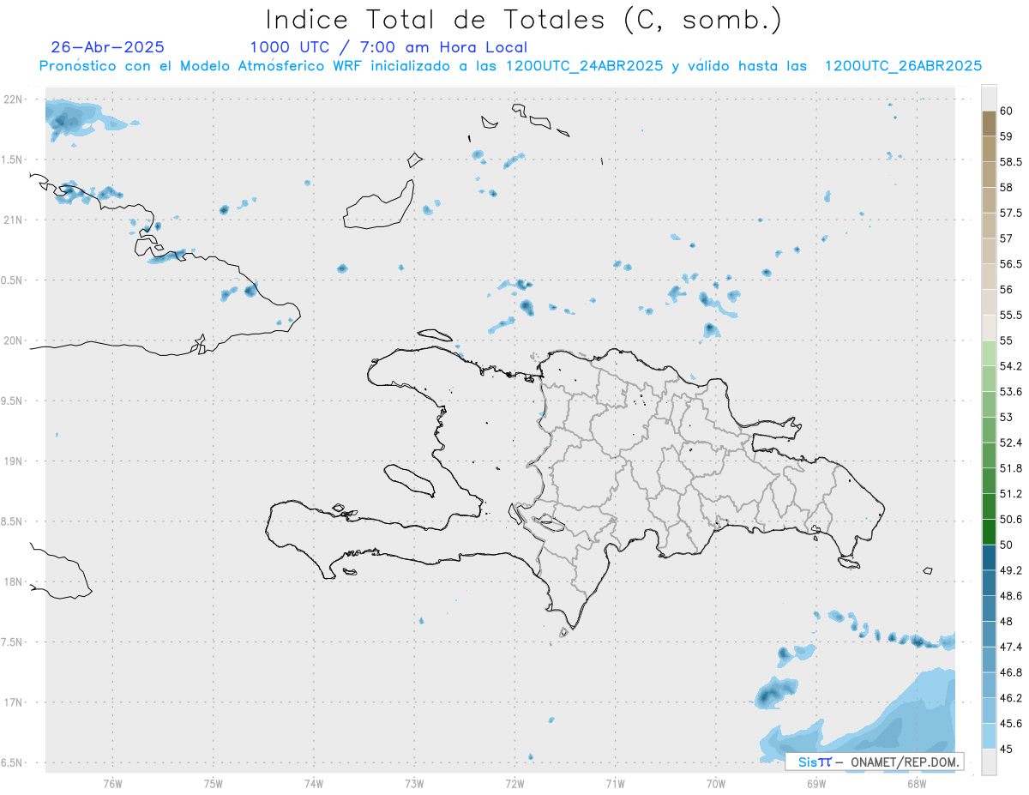The image size is (1029, 795).
Task: Click the '73W' longitude label
Action: pyautogui.click(x=414, y=783)
